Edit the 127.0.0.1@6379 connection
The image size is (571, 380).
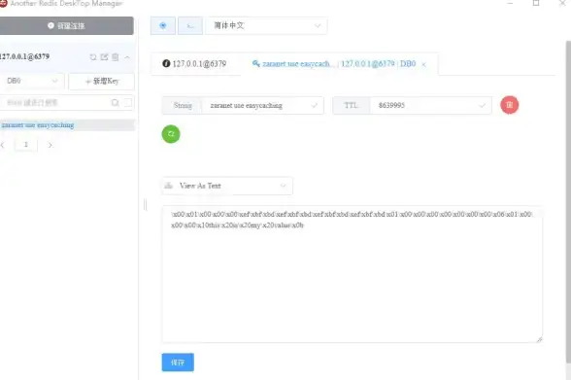(x=105, y=57)
